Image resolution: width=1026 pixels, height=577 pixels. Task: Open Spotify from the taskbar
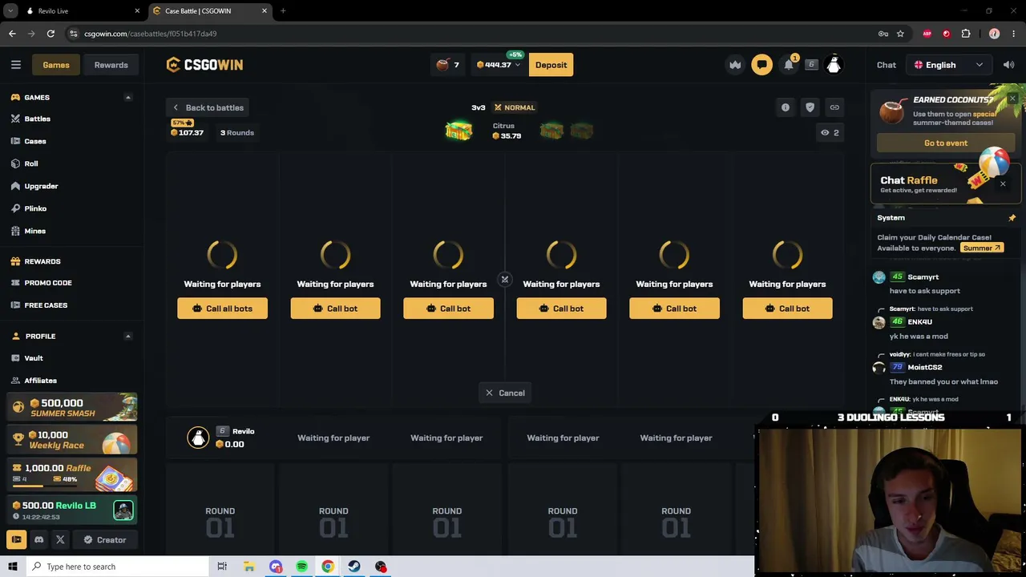(301, 567)
